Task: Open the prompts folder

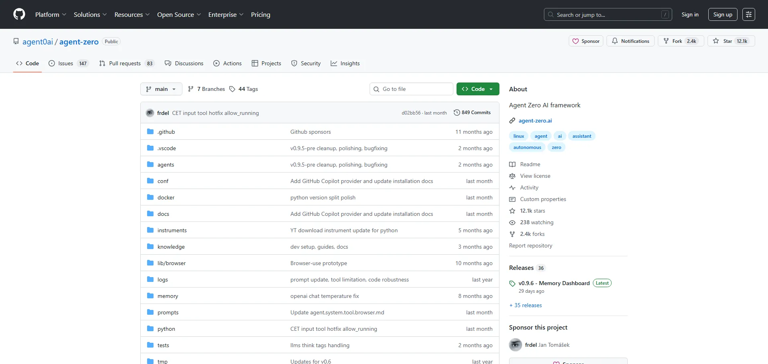Action: (168, 312)
